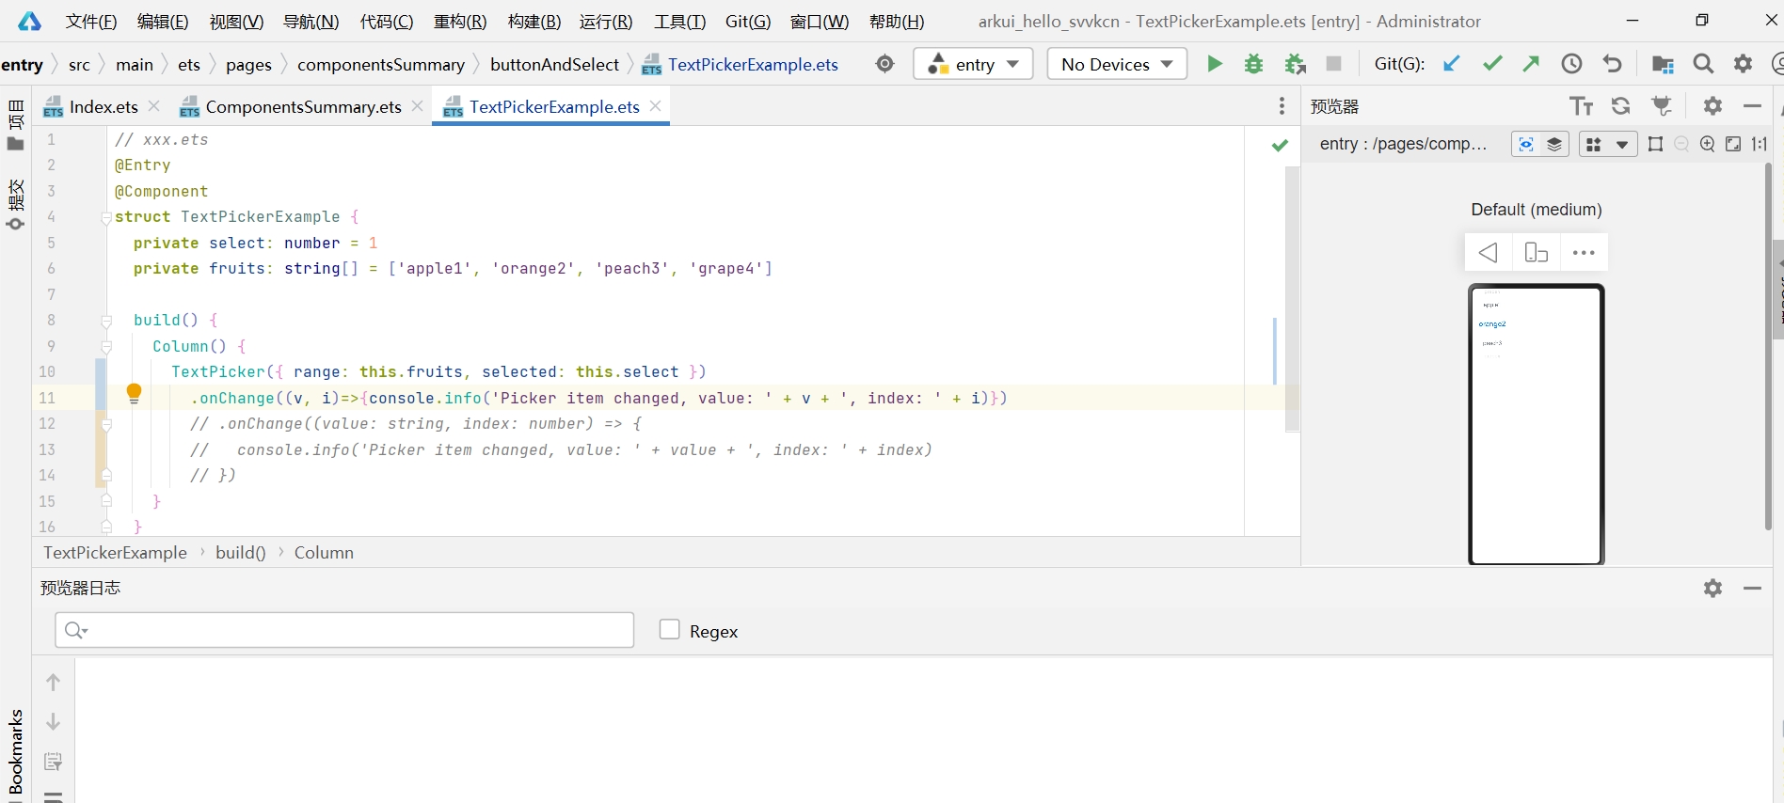Jump to next log entry arrow
This screenshot has width=1784, height=803.
(54, 721)
